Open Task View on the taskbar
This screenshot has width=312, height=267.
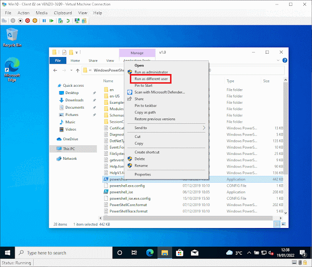[x=135, y=253]
